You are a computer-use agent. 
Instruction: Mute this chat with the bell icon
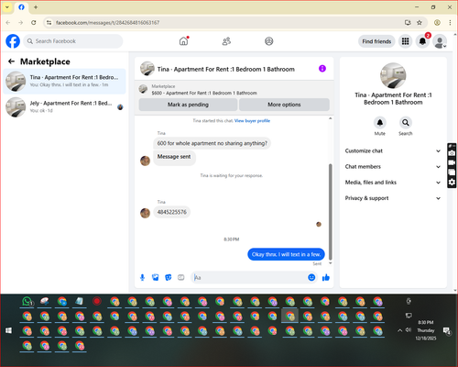coord(380,123)
